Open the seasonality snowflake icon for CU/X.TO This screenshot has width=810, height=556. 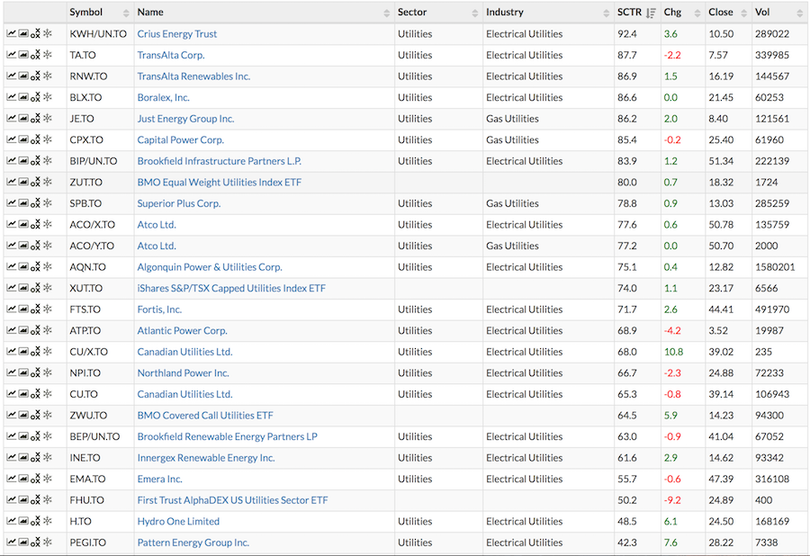[48, 351]
